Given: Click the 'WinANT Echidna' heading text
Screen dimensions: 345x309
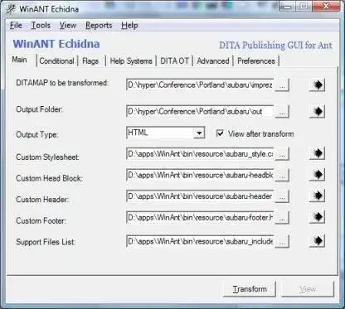Looking at the screenshot, I should click(56, 44).
